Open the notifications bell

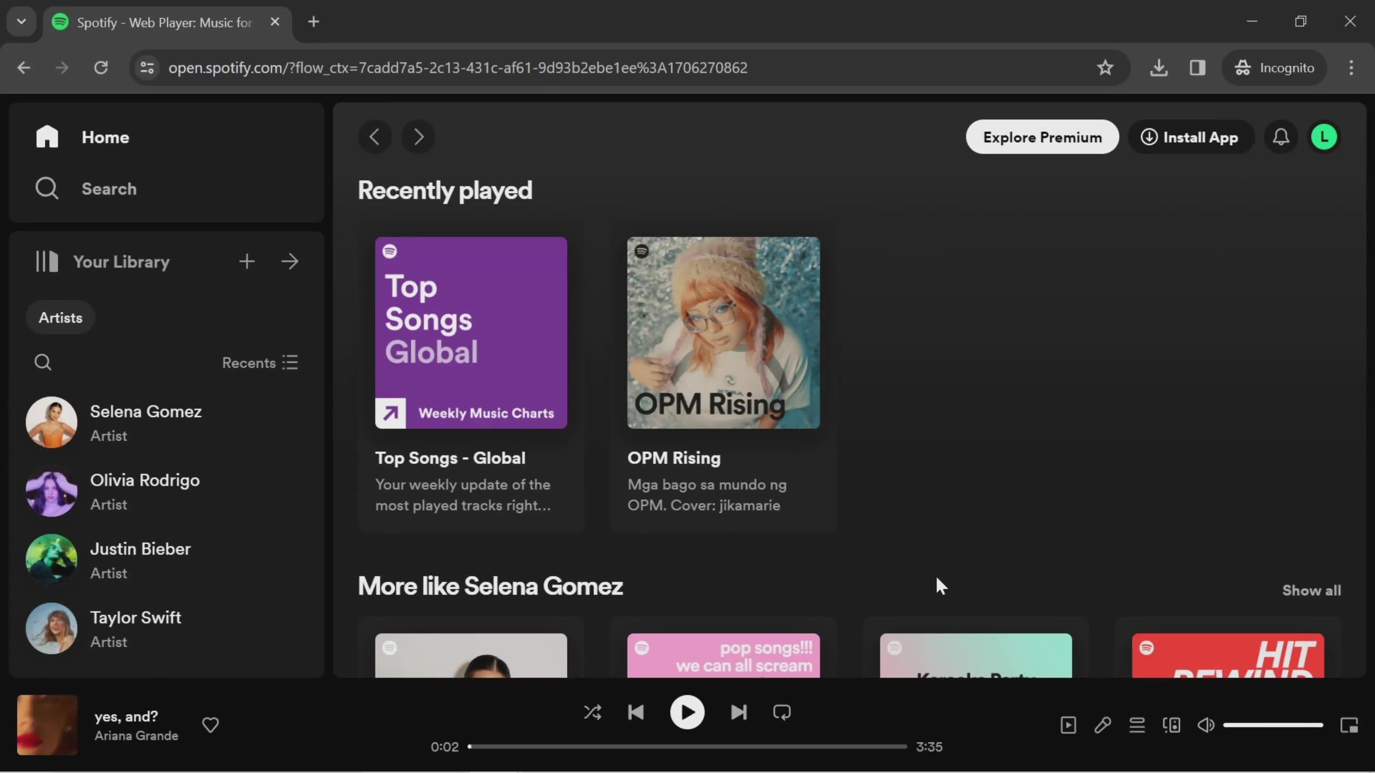pos(1280,137)
